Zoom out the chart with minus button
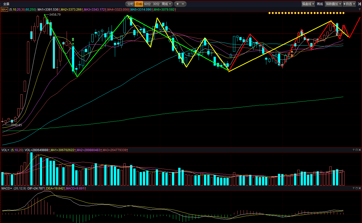The image size is (362, 223). 183,4
